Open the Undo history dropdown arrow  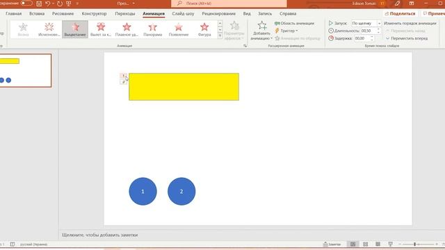53,3
